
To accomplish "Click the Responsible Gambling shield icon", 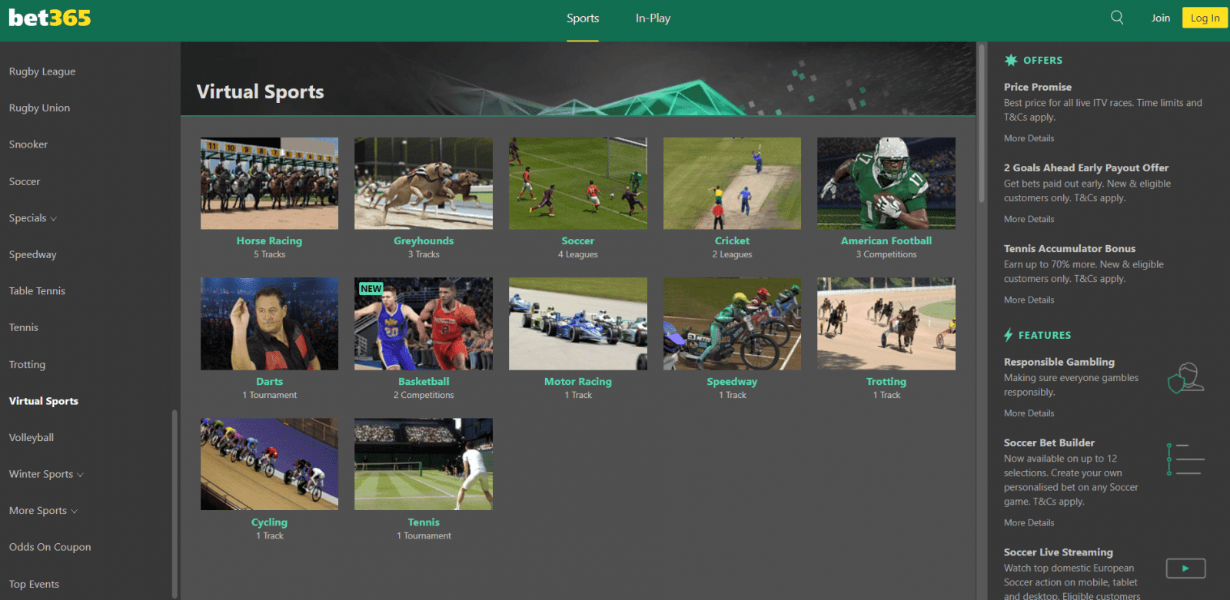I will 1185,377.
